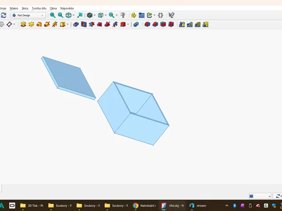Open the Boolean operation tool
The image size is (282, 211).
click(136, 24)
